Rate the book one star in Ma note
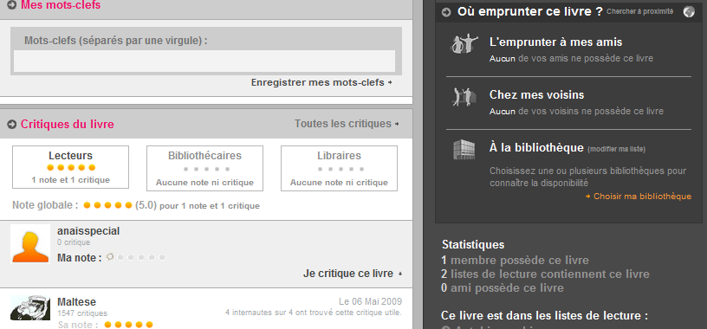This screenshot has height=329, width=707. 120,258
